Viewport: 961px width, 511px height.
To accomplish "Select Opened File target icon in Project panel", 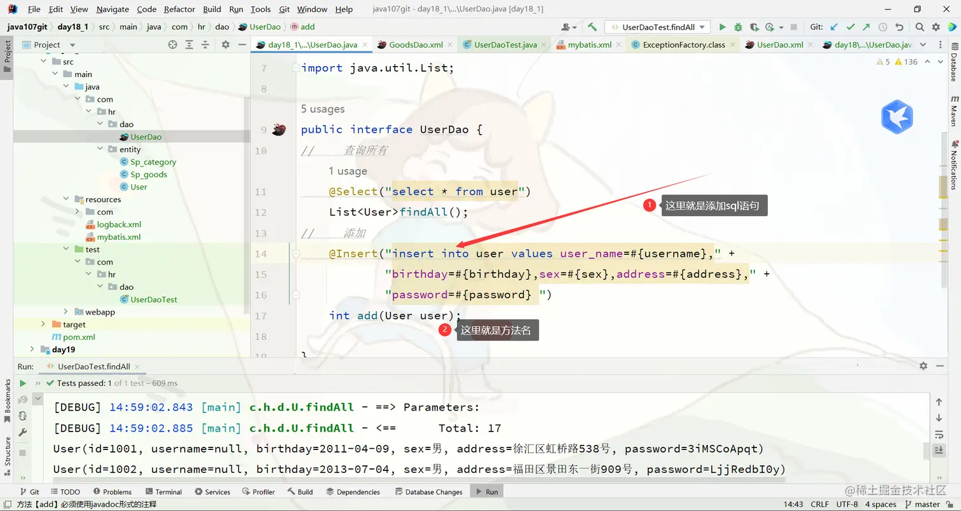I will [172, 44].
